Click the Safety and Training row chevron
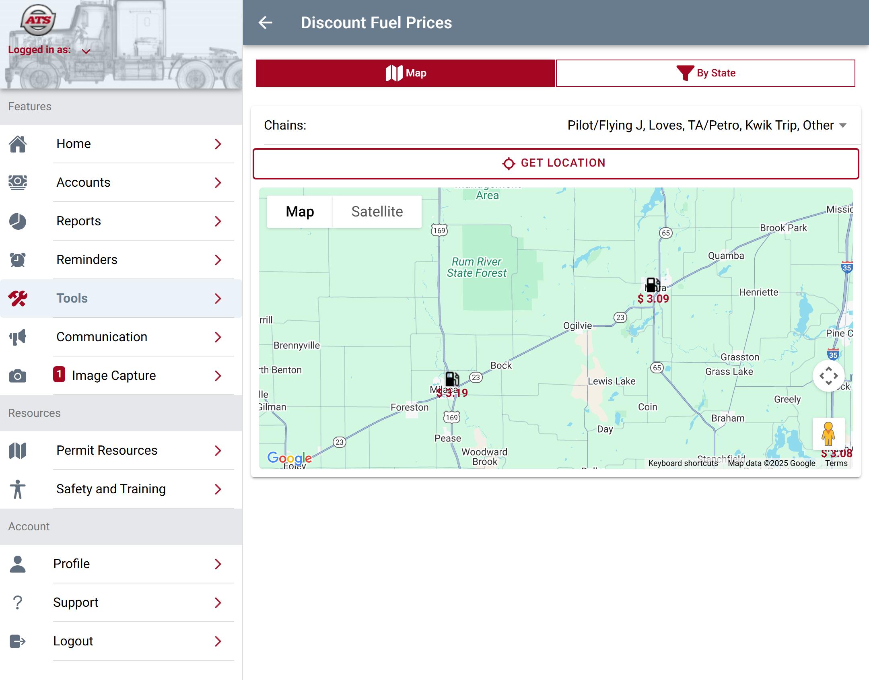Viewport: 869px width, 680px height. coord(218,489)
